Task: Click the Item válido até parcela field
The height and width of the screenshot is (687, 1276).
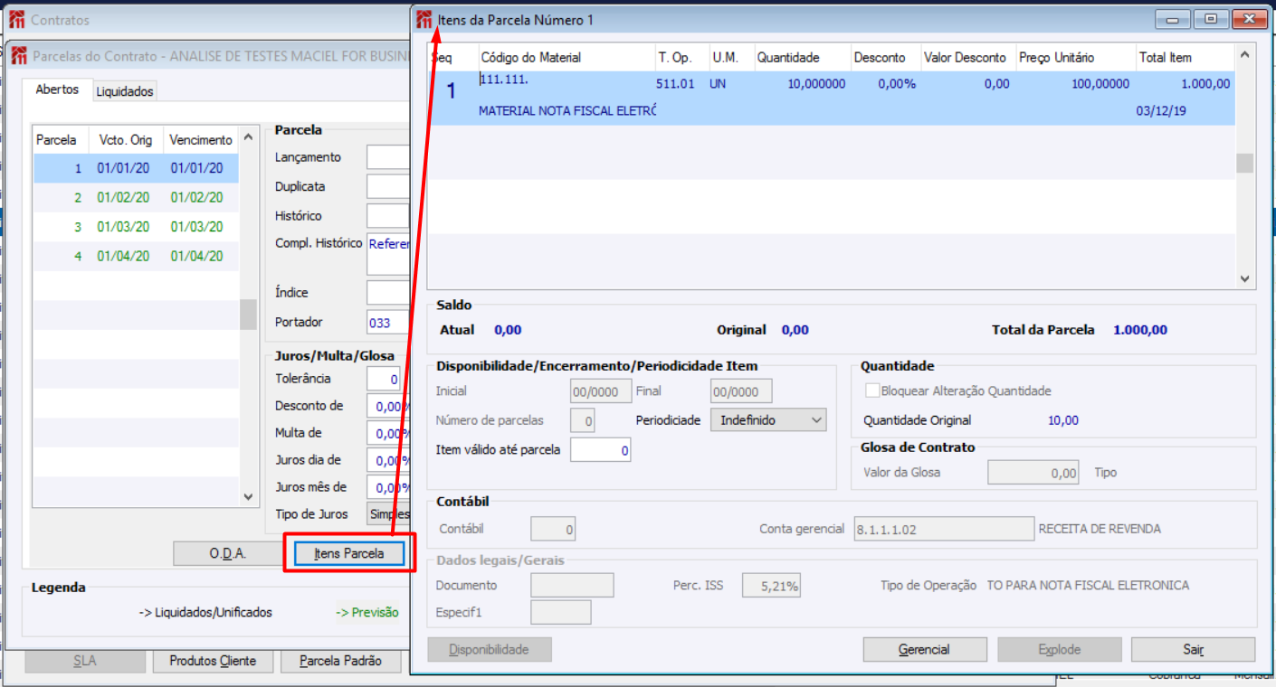Action: tap(601, 449)
